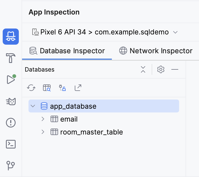Image resolution: width=199 pixels, height=177 pixels.
Task: Open a new query tab icon
Action: click(x=47, y=88)
